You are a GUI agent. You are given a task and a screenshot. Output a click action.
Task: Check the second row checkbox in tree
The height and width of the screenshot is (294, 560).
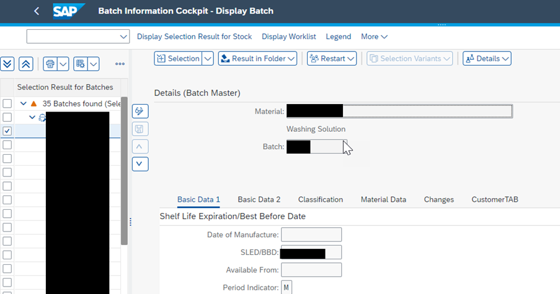pyautogui.click(x=7, y=117)
